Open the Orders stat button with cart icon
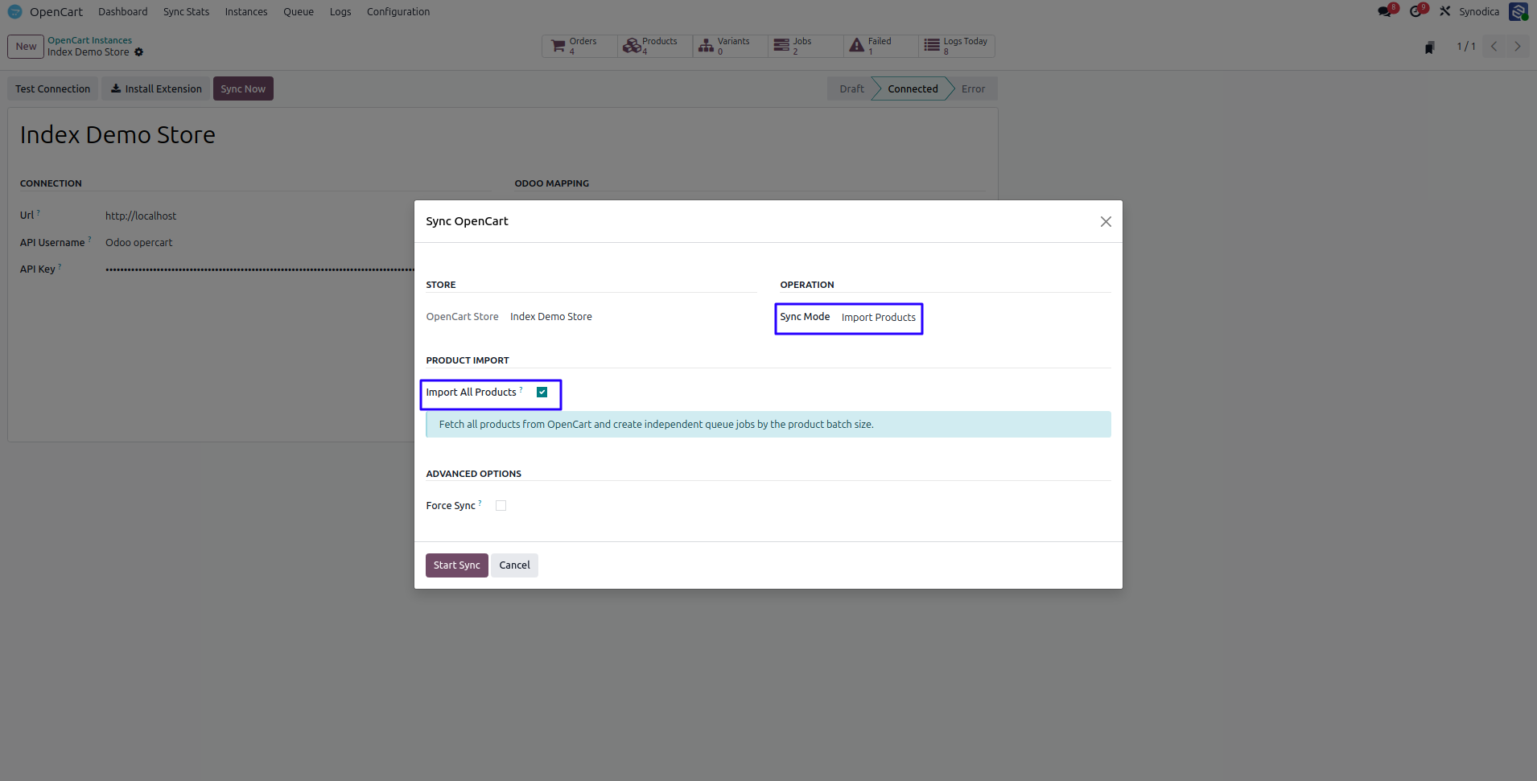The width and height of the screenshot is (1537, 781). [579, 46]
